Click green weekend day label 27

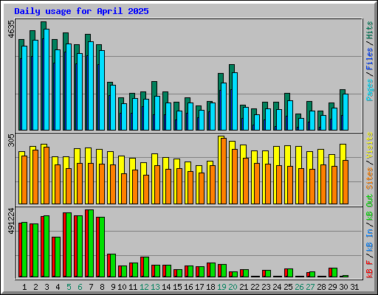point(310,287)
